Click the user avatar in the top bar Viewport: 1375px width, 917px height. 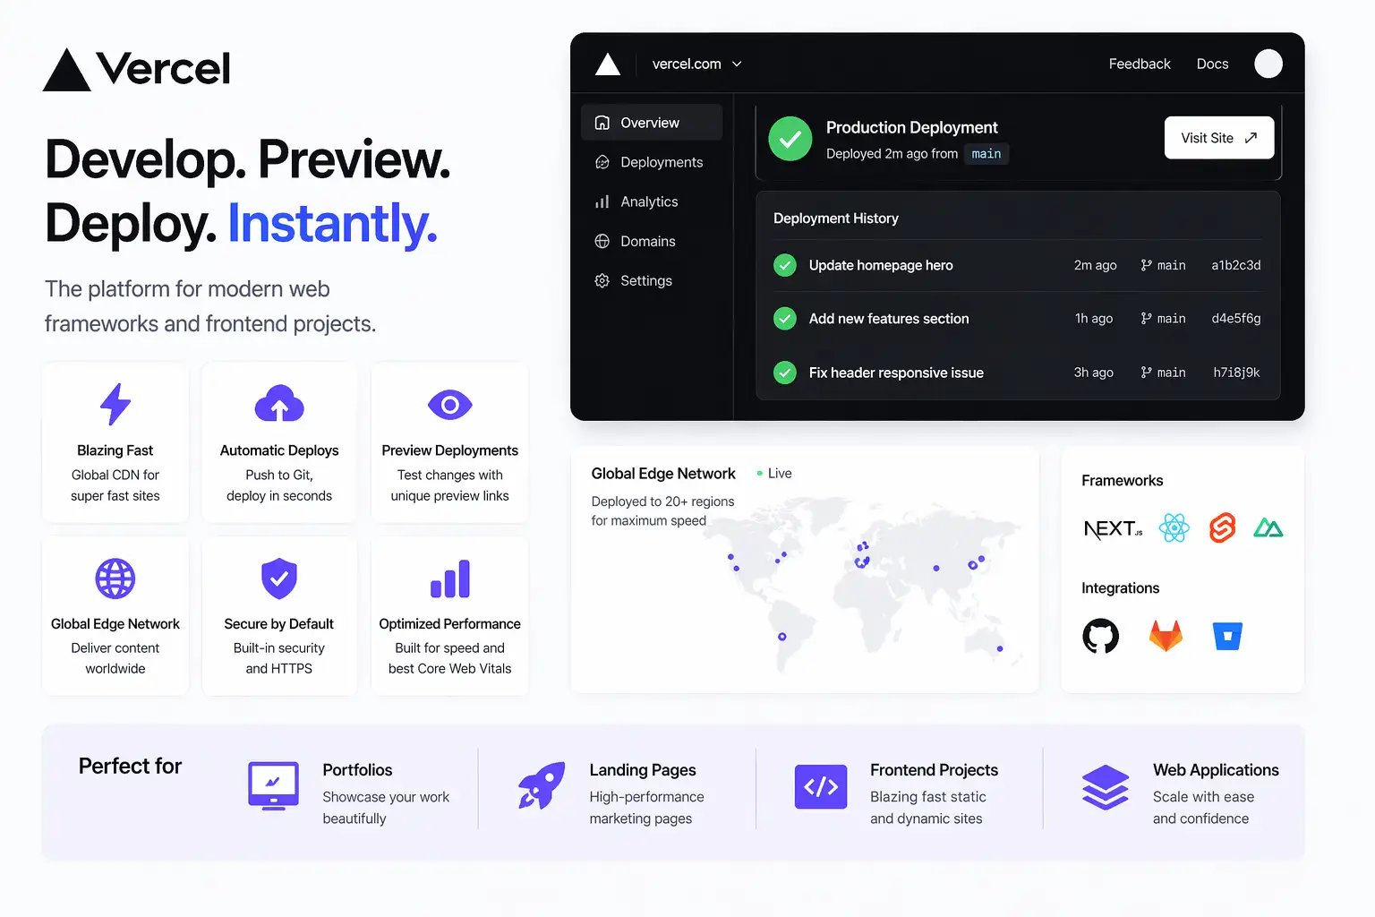(x=1268, y=64)
